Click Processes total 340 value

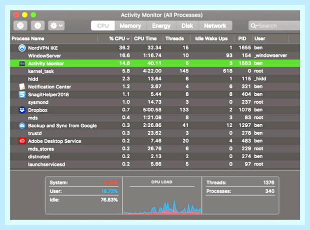pos(269,191)
